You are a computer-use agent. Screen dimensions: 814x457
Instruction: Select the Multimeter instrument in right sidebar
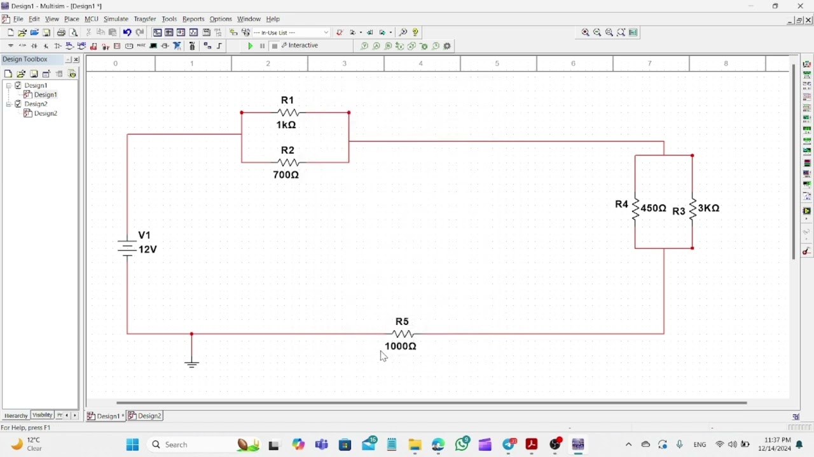(x=807, y=64)
